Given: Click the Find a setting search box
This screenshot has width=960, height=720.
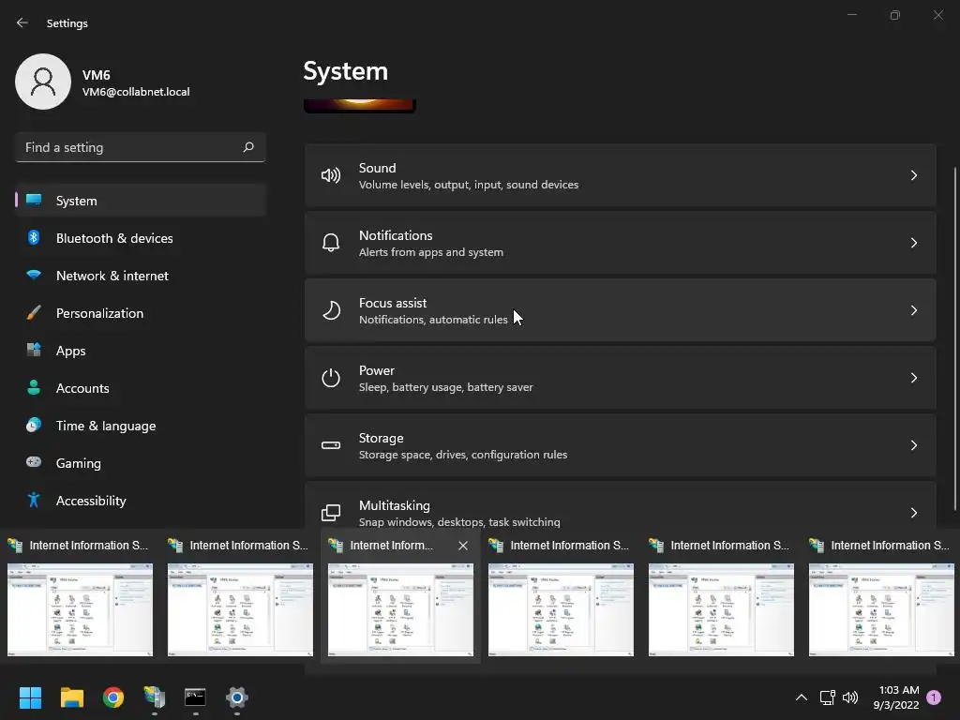Looking at the screenshot, I should (x=141, y=147).
